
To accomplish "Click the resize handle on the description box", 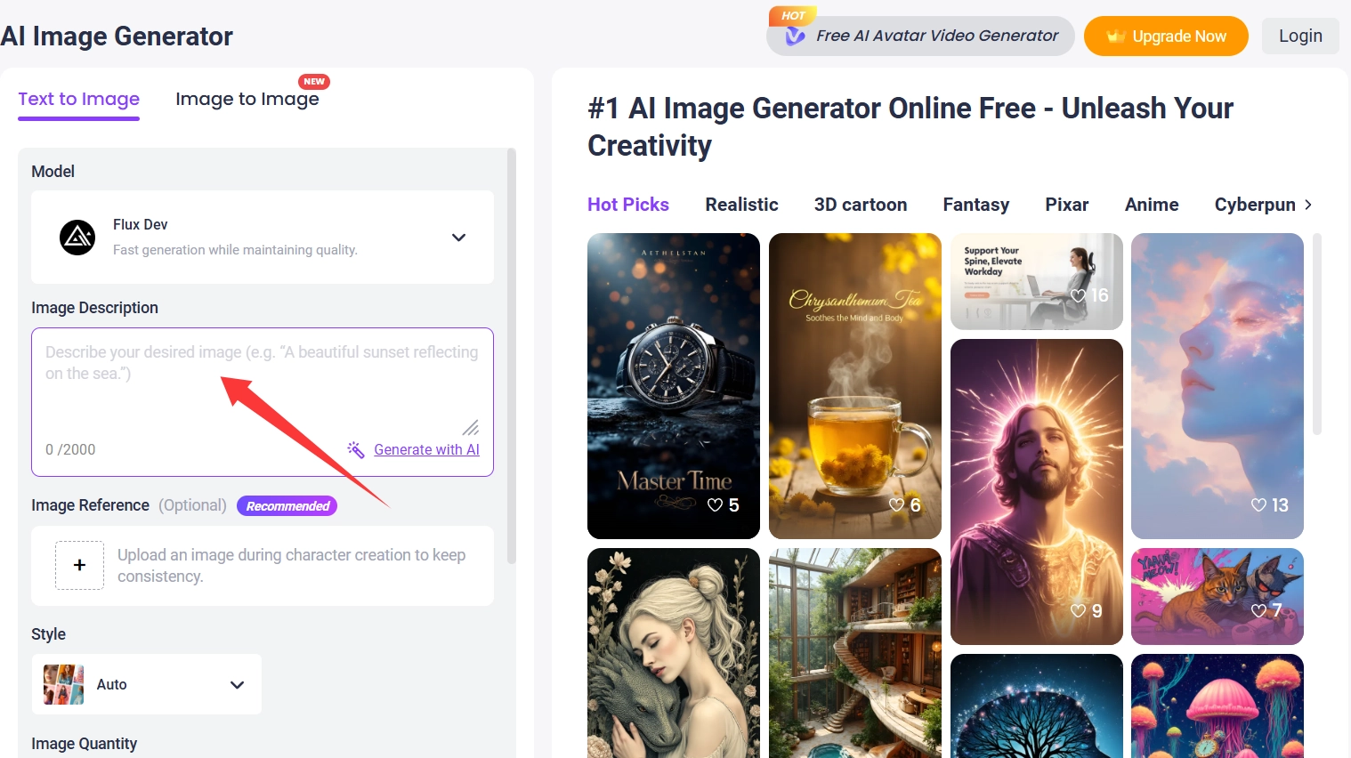I will (471, 428).
